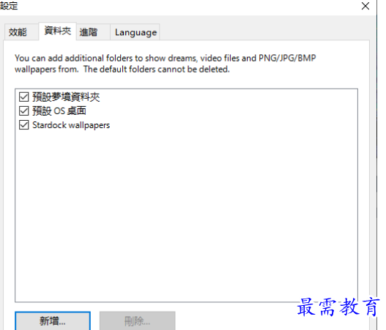The image size is (386, 330).
Task: Open the 進階 tab
Action: 93,32
